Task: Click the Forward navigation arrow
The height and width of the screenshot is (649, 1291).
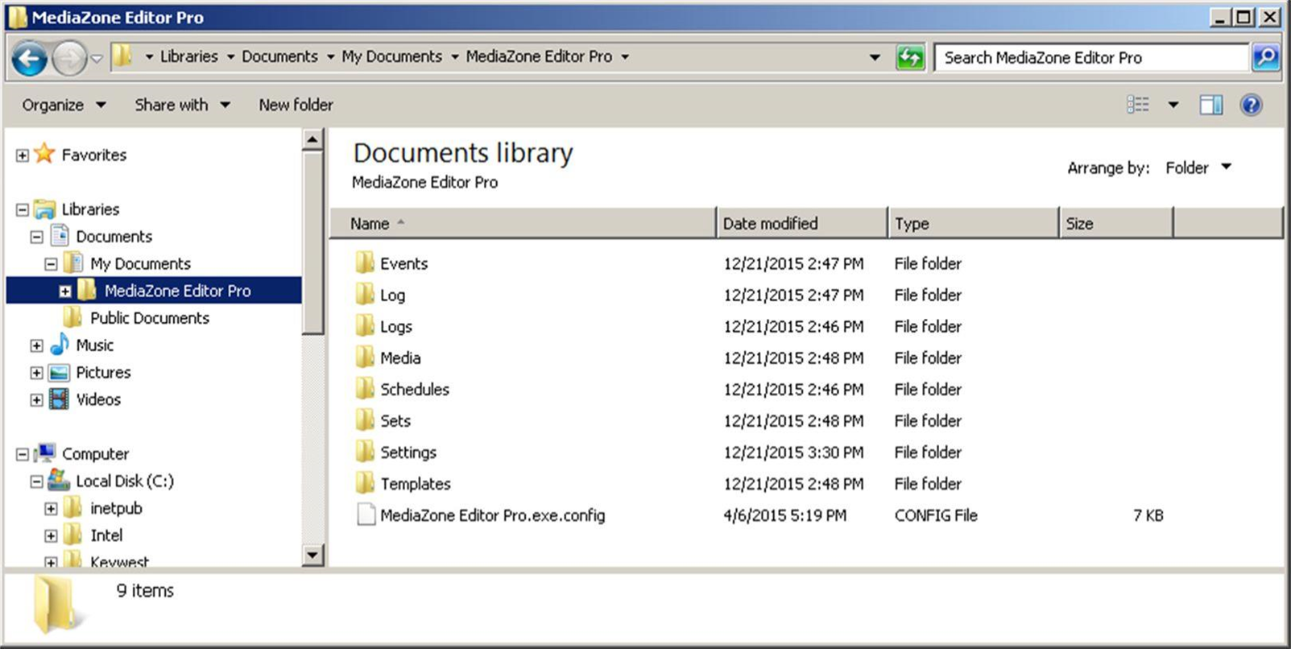Action: (68, 58)
